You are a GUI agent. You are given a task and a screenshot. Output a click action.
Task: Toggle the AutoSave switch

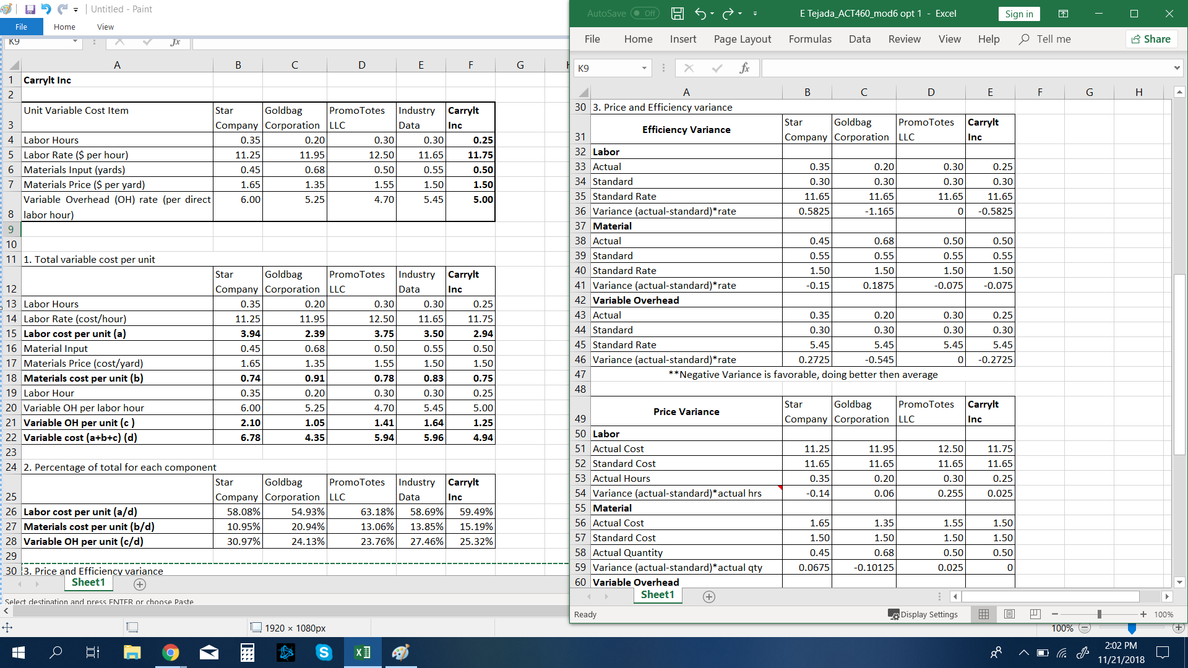[645, 14]
